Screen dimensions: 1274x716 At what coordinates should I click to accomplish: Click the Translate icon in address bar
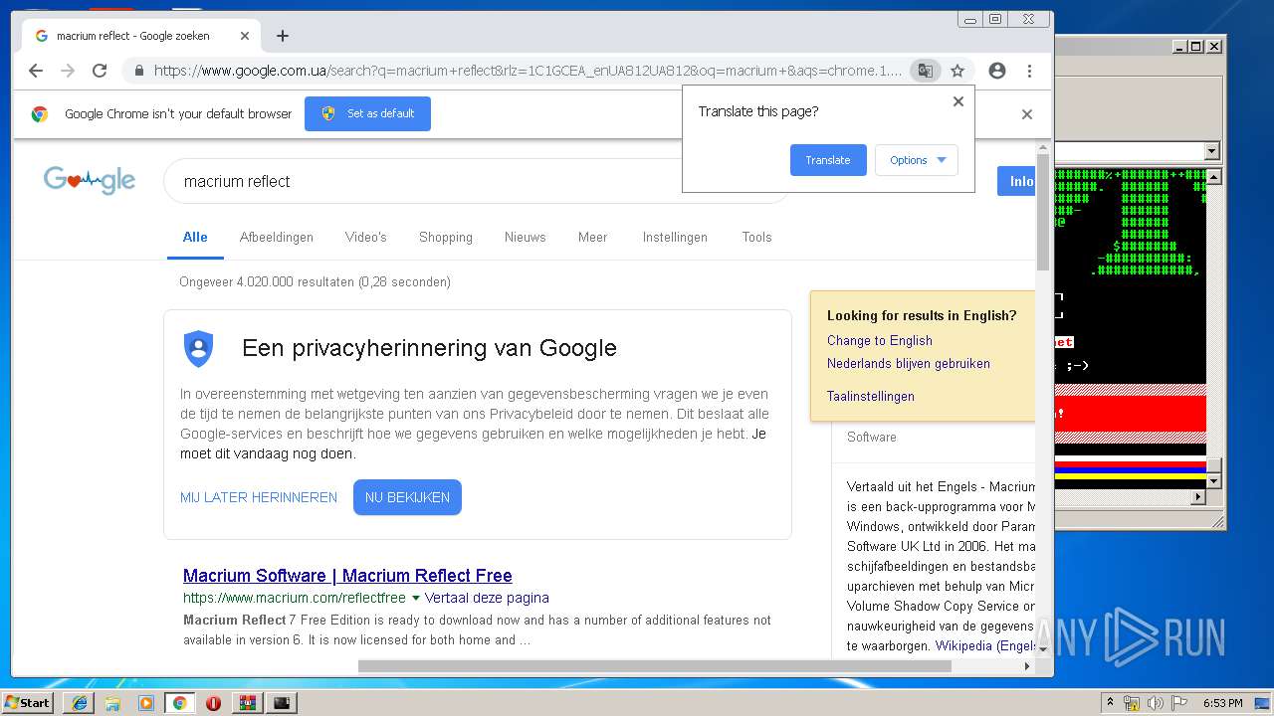click(x=926, y=71)
